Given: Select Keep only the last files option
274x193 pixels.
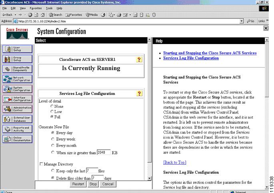Looking at the screenshot, I should pos(52,170).
